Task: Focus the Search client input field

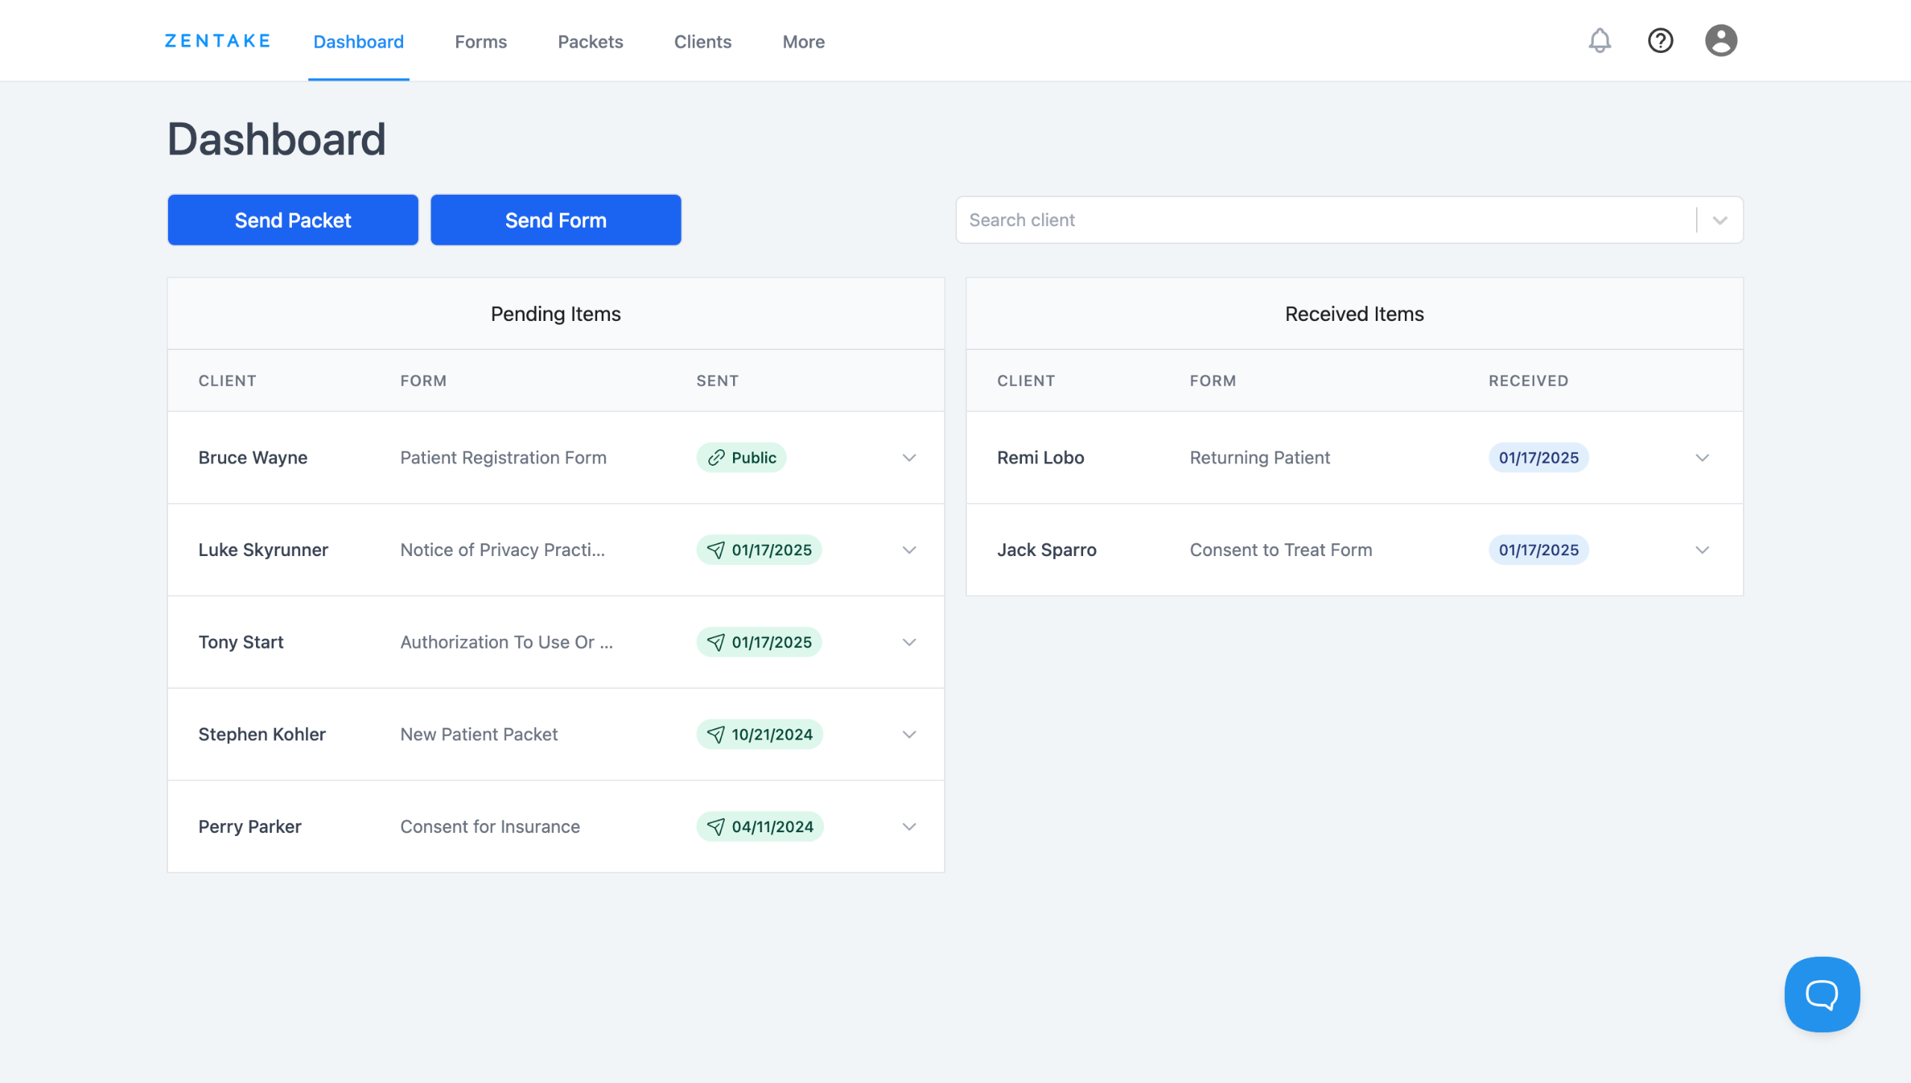Action: [1321, 220]
